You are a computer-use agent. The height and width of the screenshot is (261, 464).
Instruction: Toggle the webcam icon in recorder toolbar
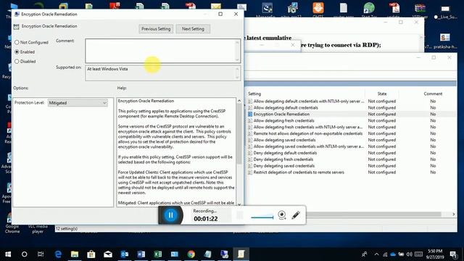(282, 215)
